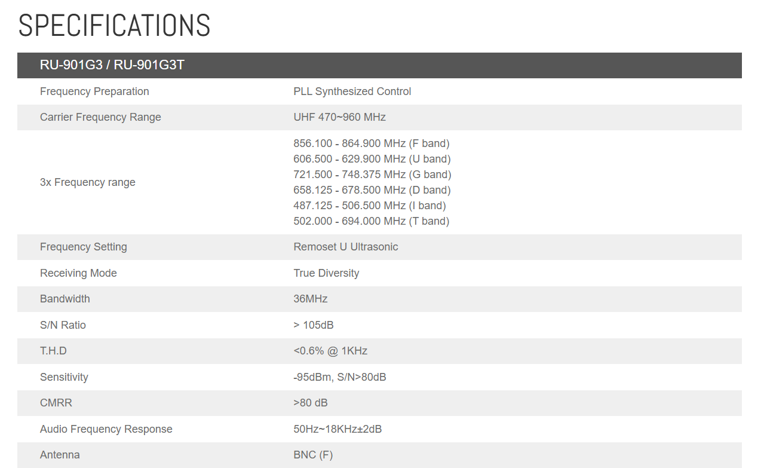The image size is (770, 468).
Task: Click the 36MHz bandwidth value
Action: click(x=310, y=299)
